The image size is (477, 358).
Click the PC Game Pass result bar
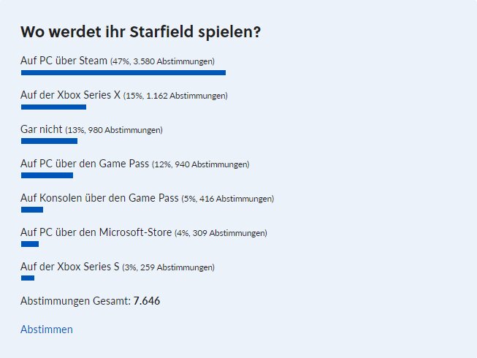point(47,175)
